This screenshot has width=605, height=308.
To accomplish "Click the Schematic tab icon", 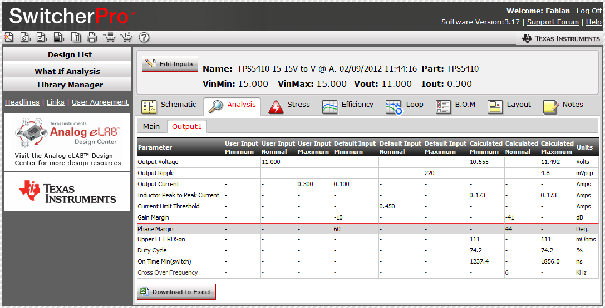I will point(149,107).
